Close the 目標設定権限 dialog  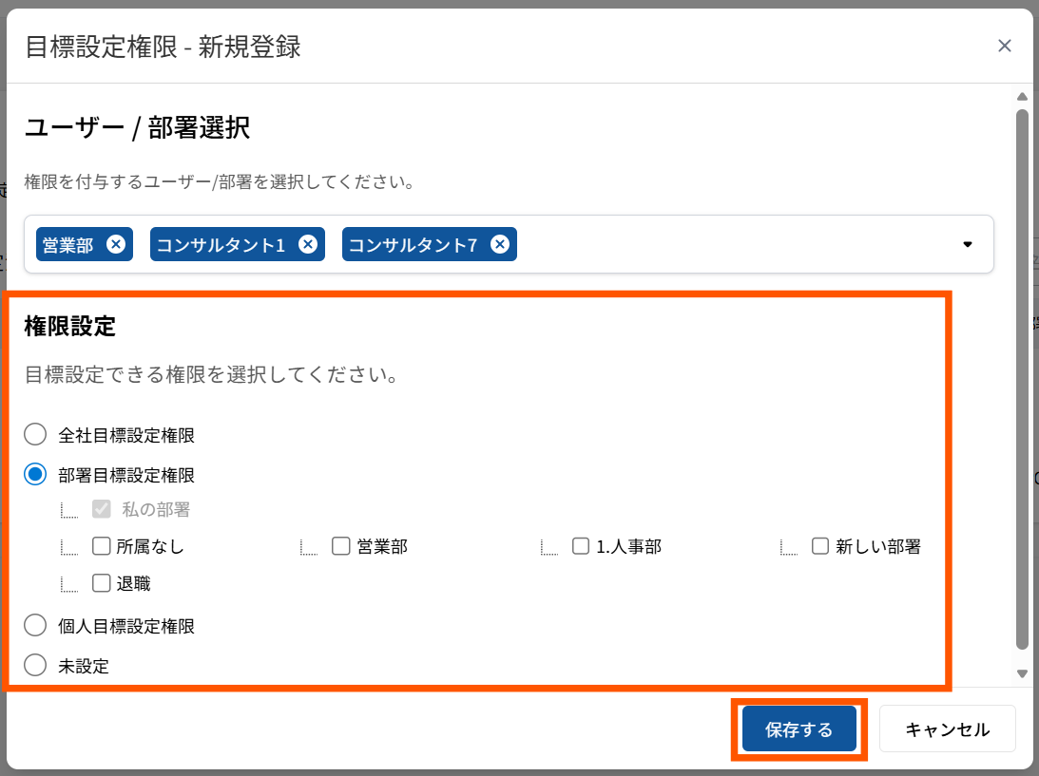point(1004,46)
